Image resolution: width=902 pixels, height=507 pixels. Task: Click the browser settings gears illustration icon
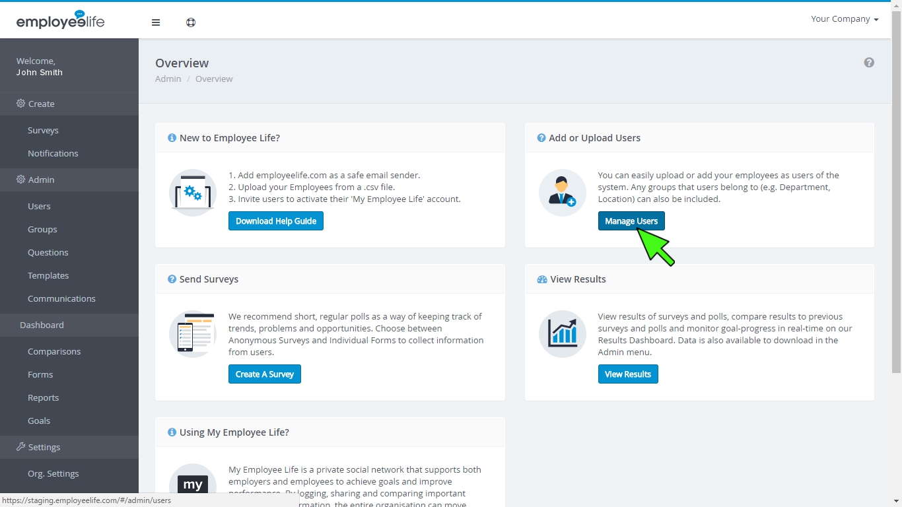pos(193,193)
